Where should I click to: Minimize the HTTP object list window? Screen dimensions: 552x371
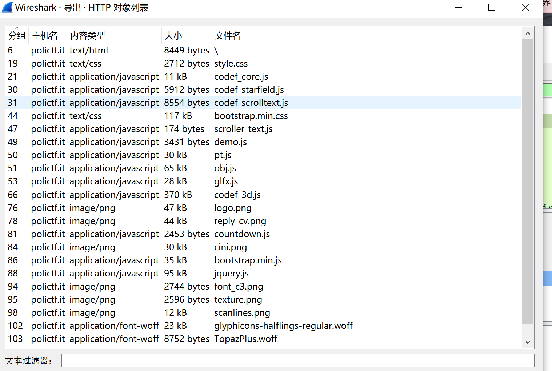point(459,8)
